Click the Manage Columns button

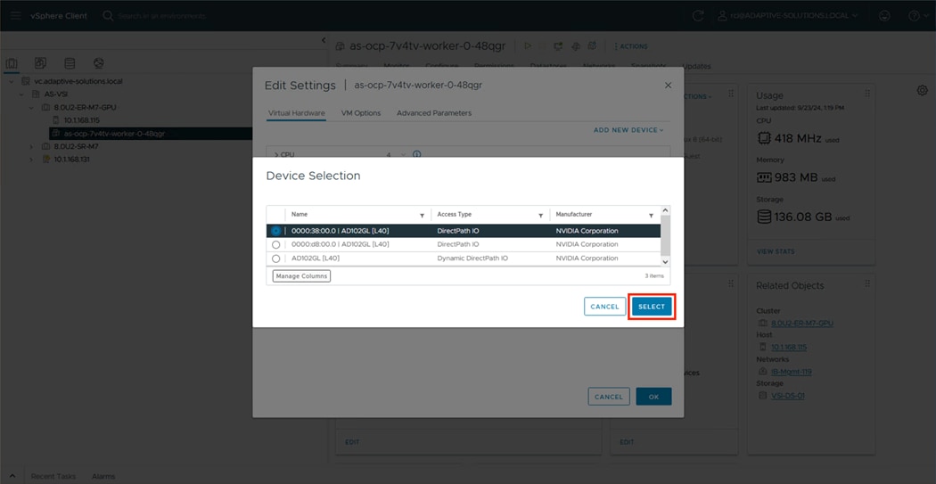301,276
